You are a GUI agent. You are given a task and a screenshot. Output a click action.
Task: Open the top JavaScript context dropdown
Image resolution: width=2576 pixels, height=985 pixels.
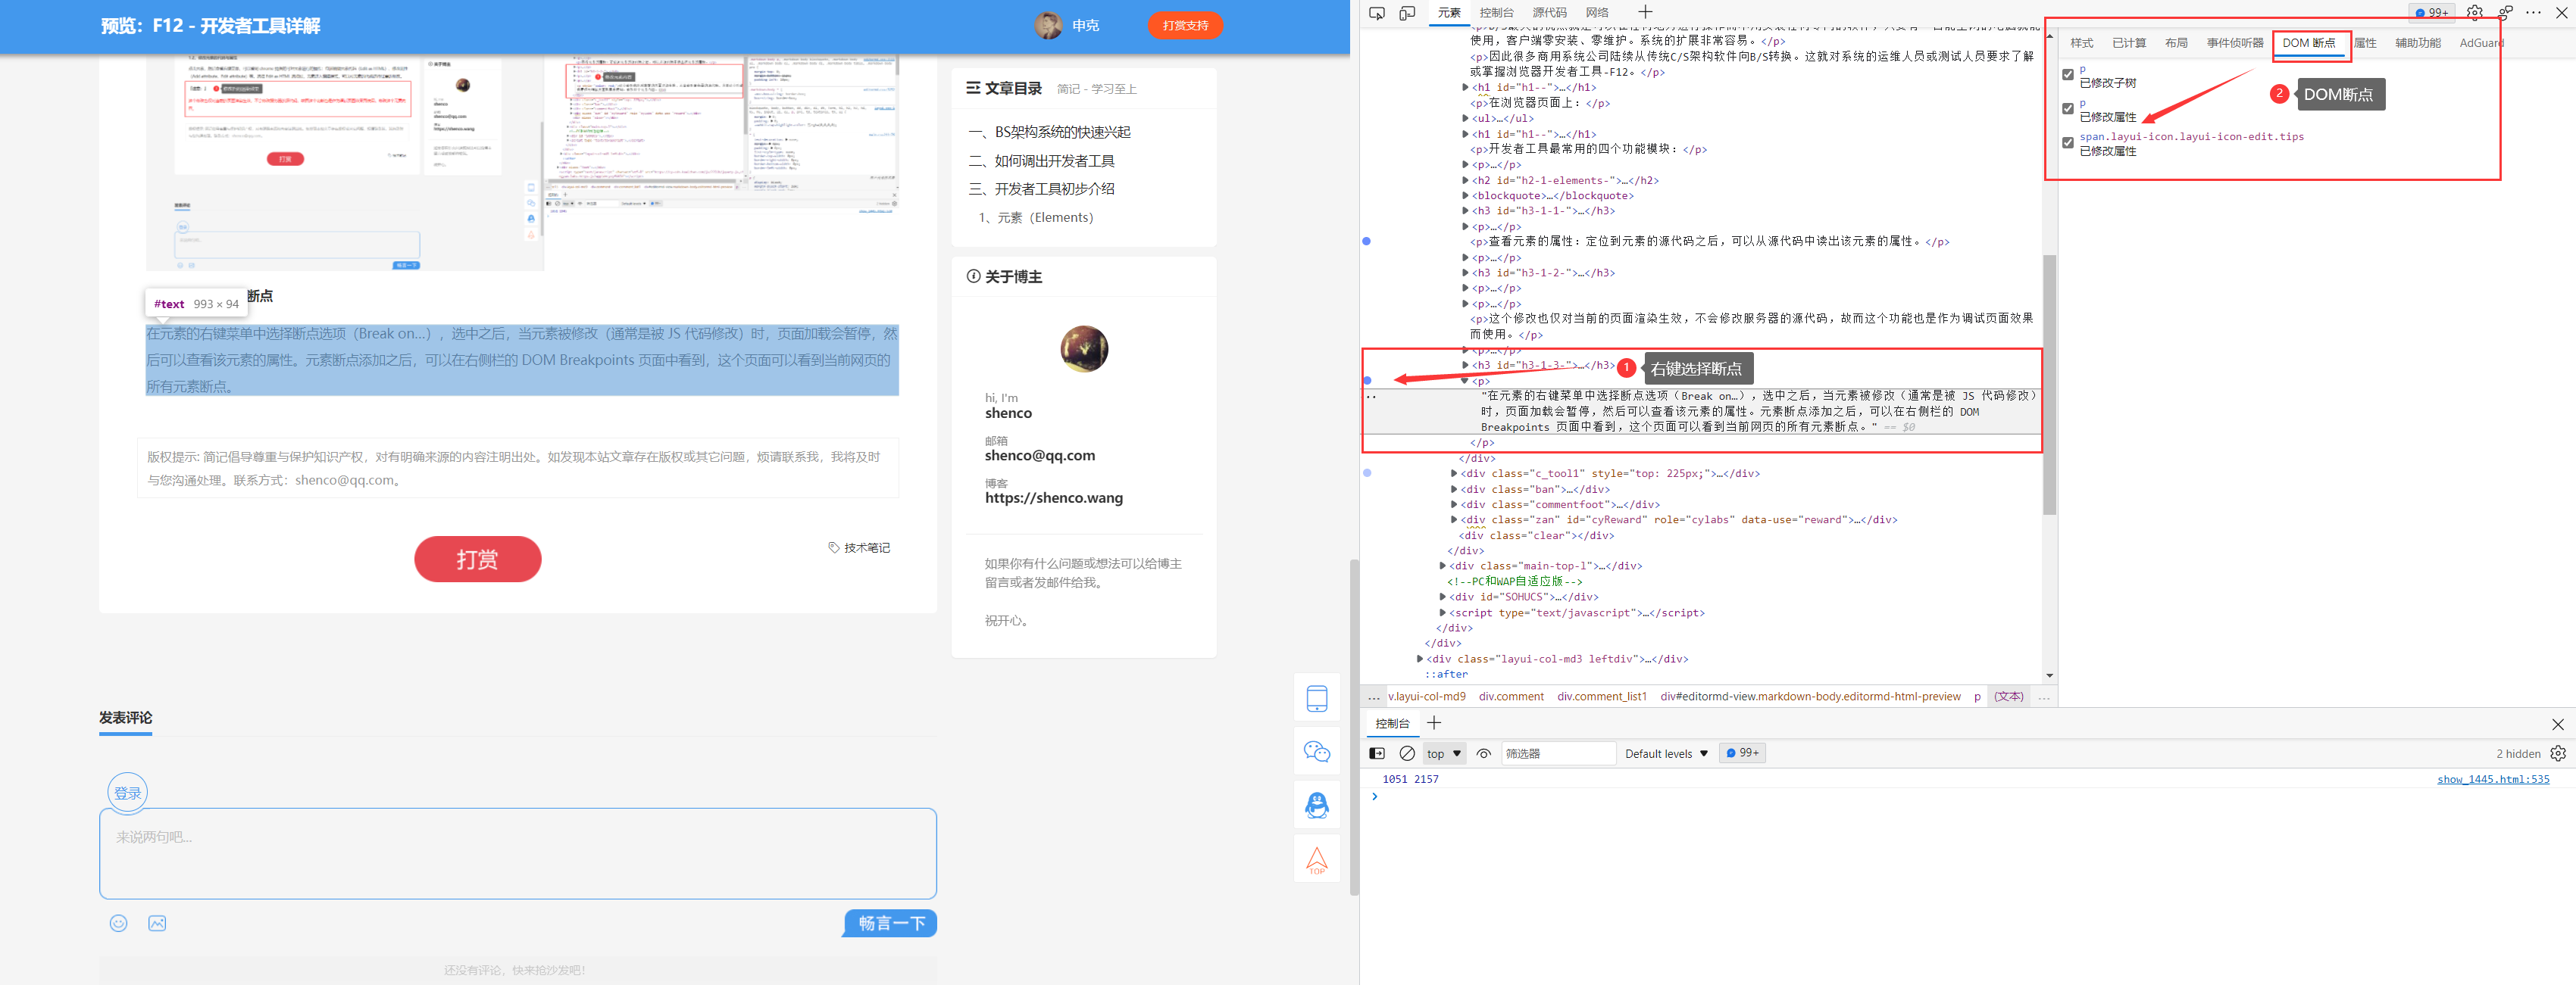[x=1444, y=753]
